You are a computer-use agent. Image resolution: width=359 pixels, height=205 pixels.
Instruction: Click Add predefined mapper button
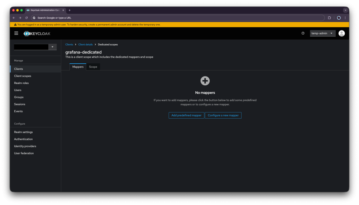tap(186, 115)
